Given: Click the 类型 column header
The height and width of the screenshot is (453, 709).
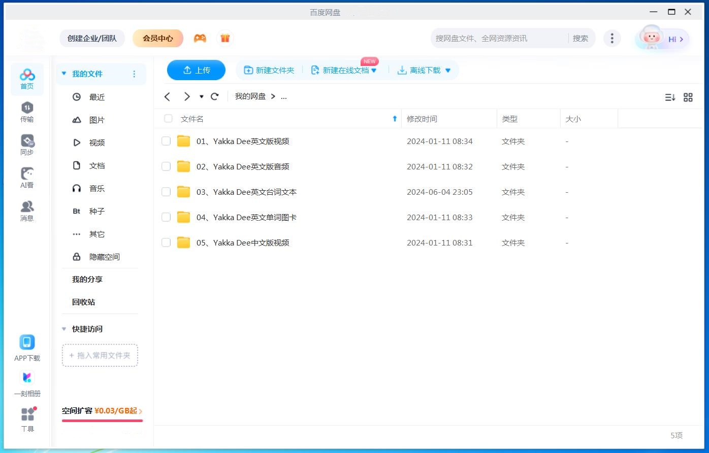Looking at the screenshot, I should click(529, 119).
